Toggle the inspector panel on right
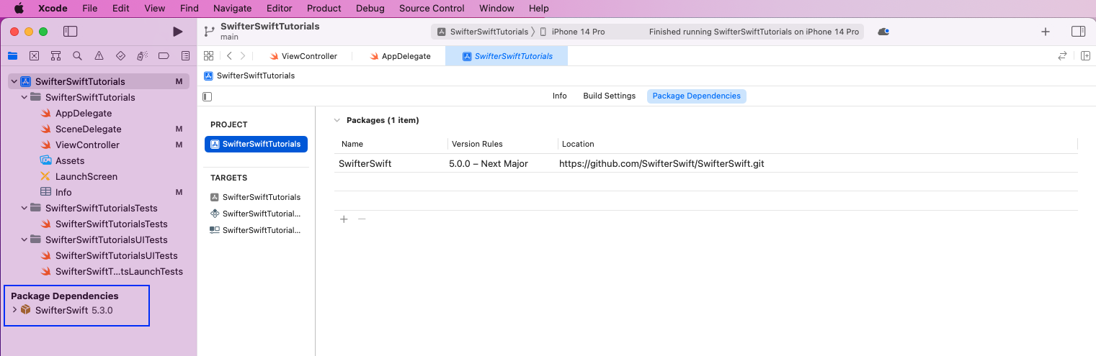 pyautogui.click(x=1079, y=32)
